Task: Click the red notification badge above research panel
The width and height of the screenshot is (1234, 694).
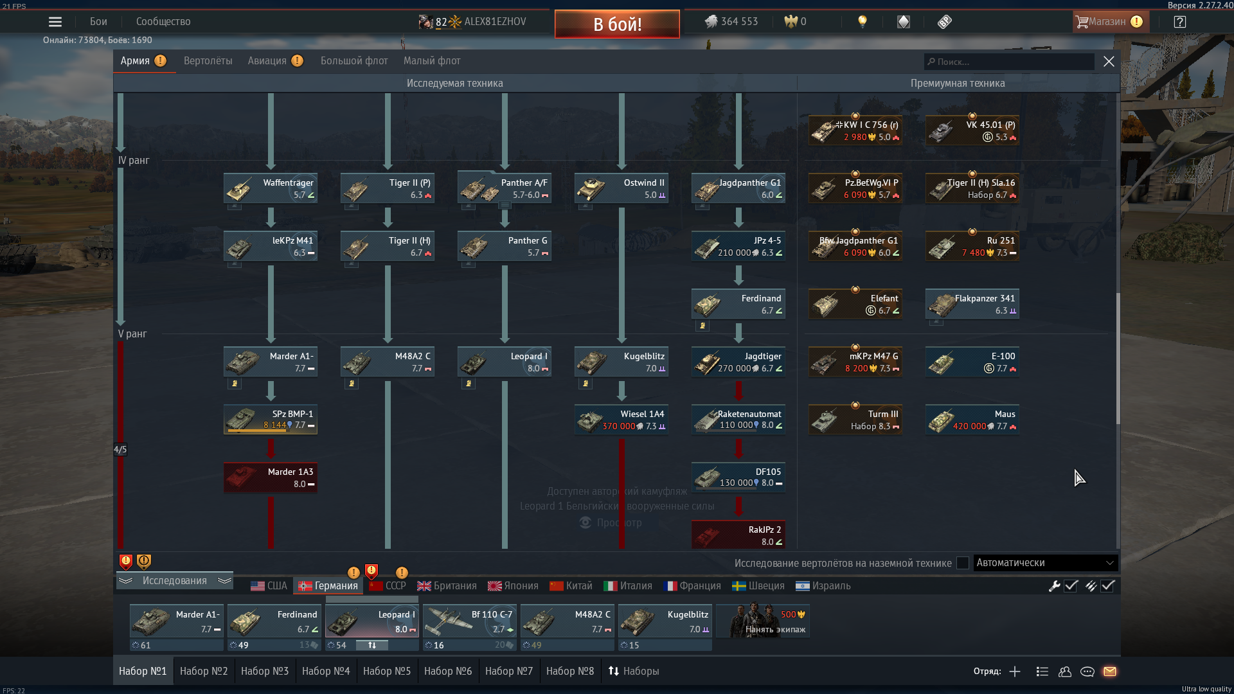Action: tap(126, 562)
